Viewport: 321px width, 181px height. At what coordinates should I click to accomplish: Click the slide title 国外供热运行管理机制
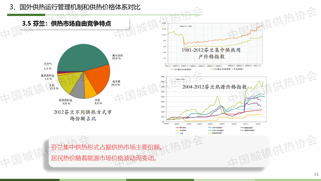tap(75, 7)
